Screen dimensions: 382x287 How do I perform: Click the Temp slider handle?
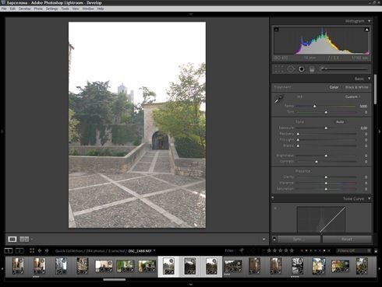315,106
